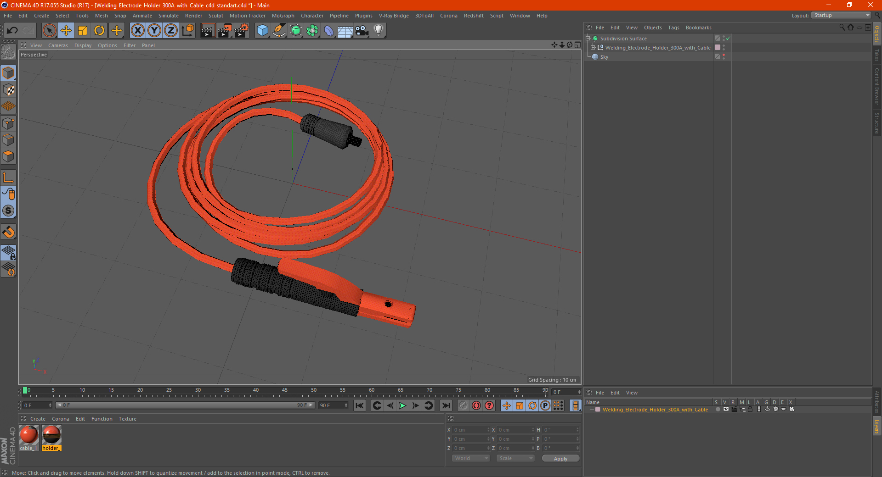Add a light object
882x477 pixels.
pyautogui.click(x=379, y=31)
